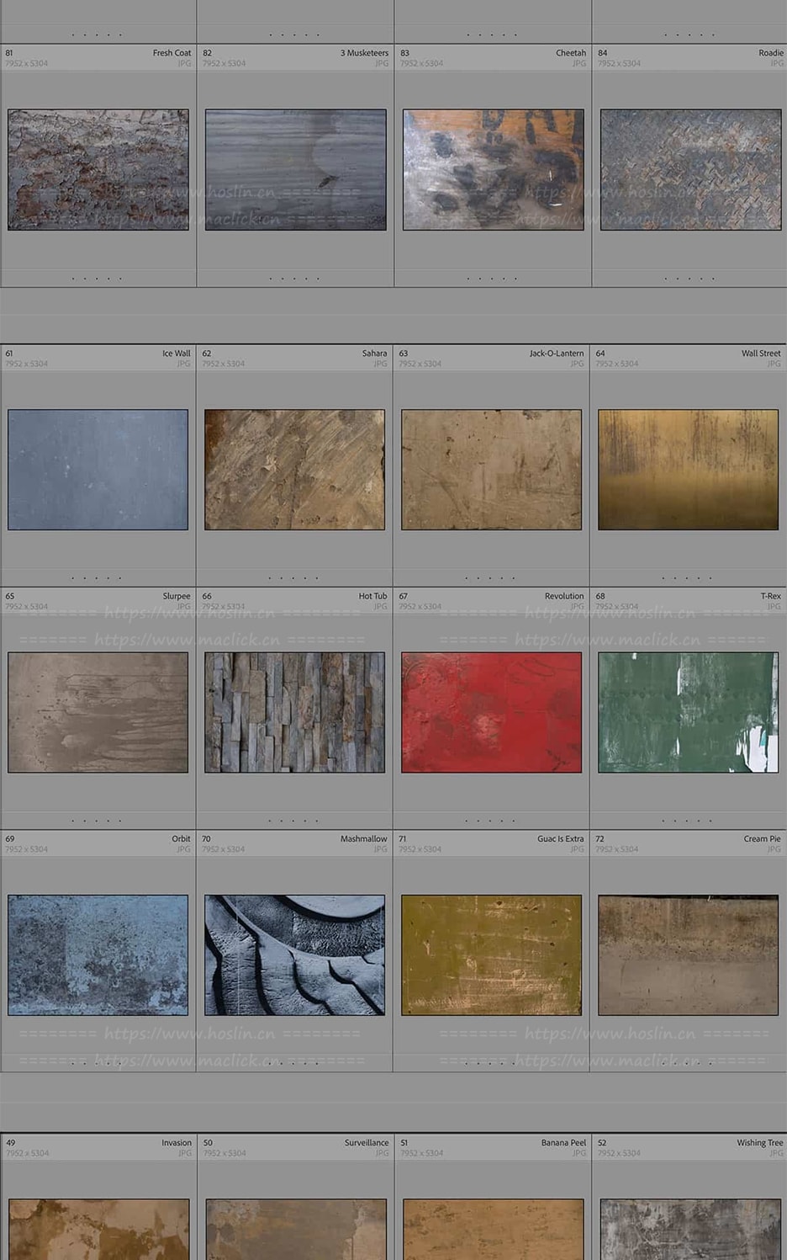Click the 'Jack-O-Lantern' file name
The image size is (787, 1260).
point(557,354)
